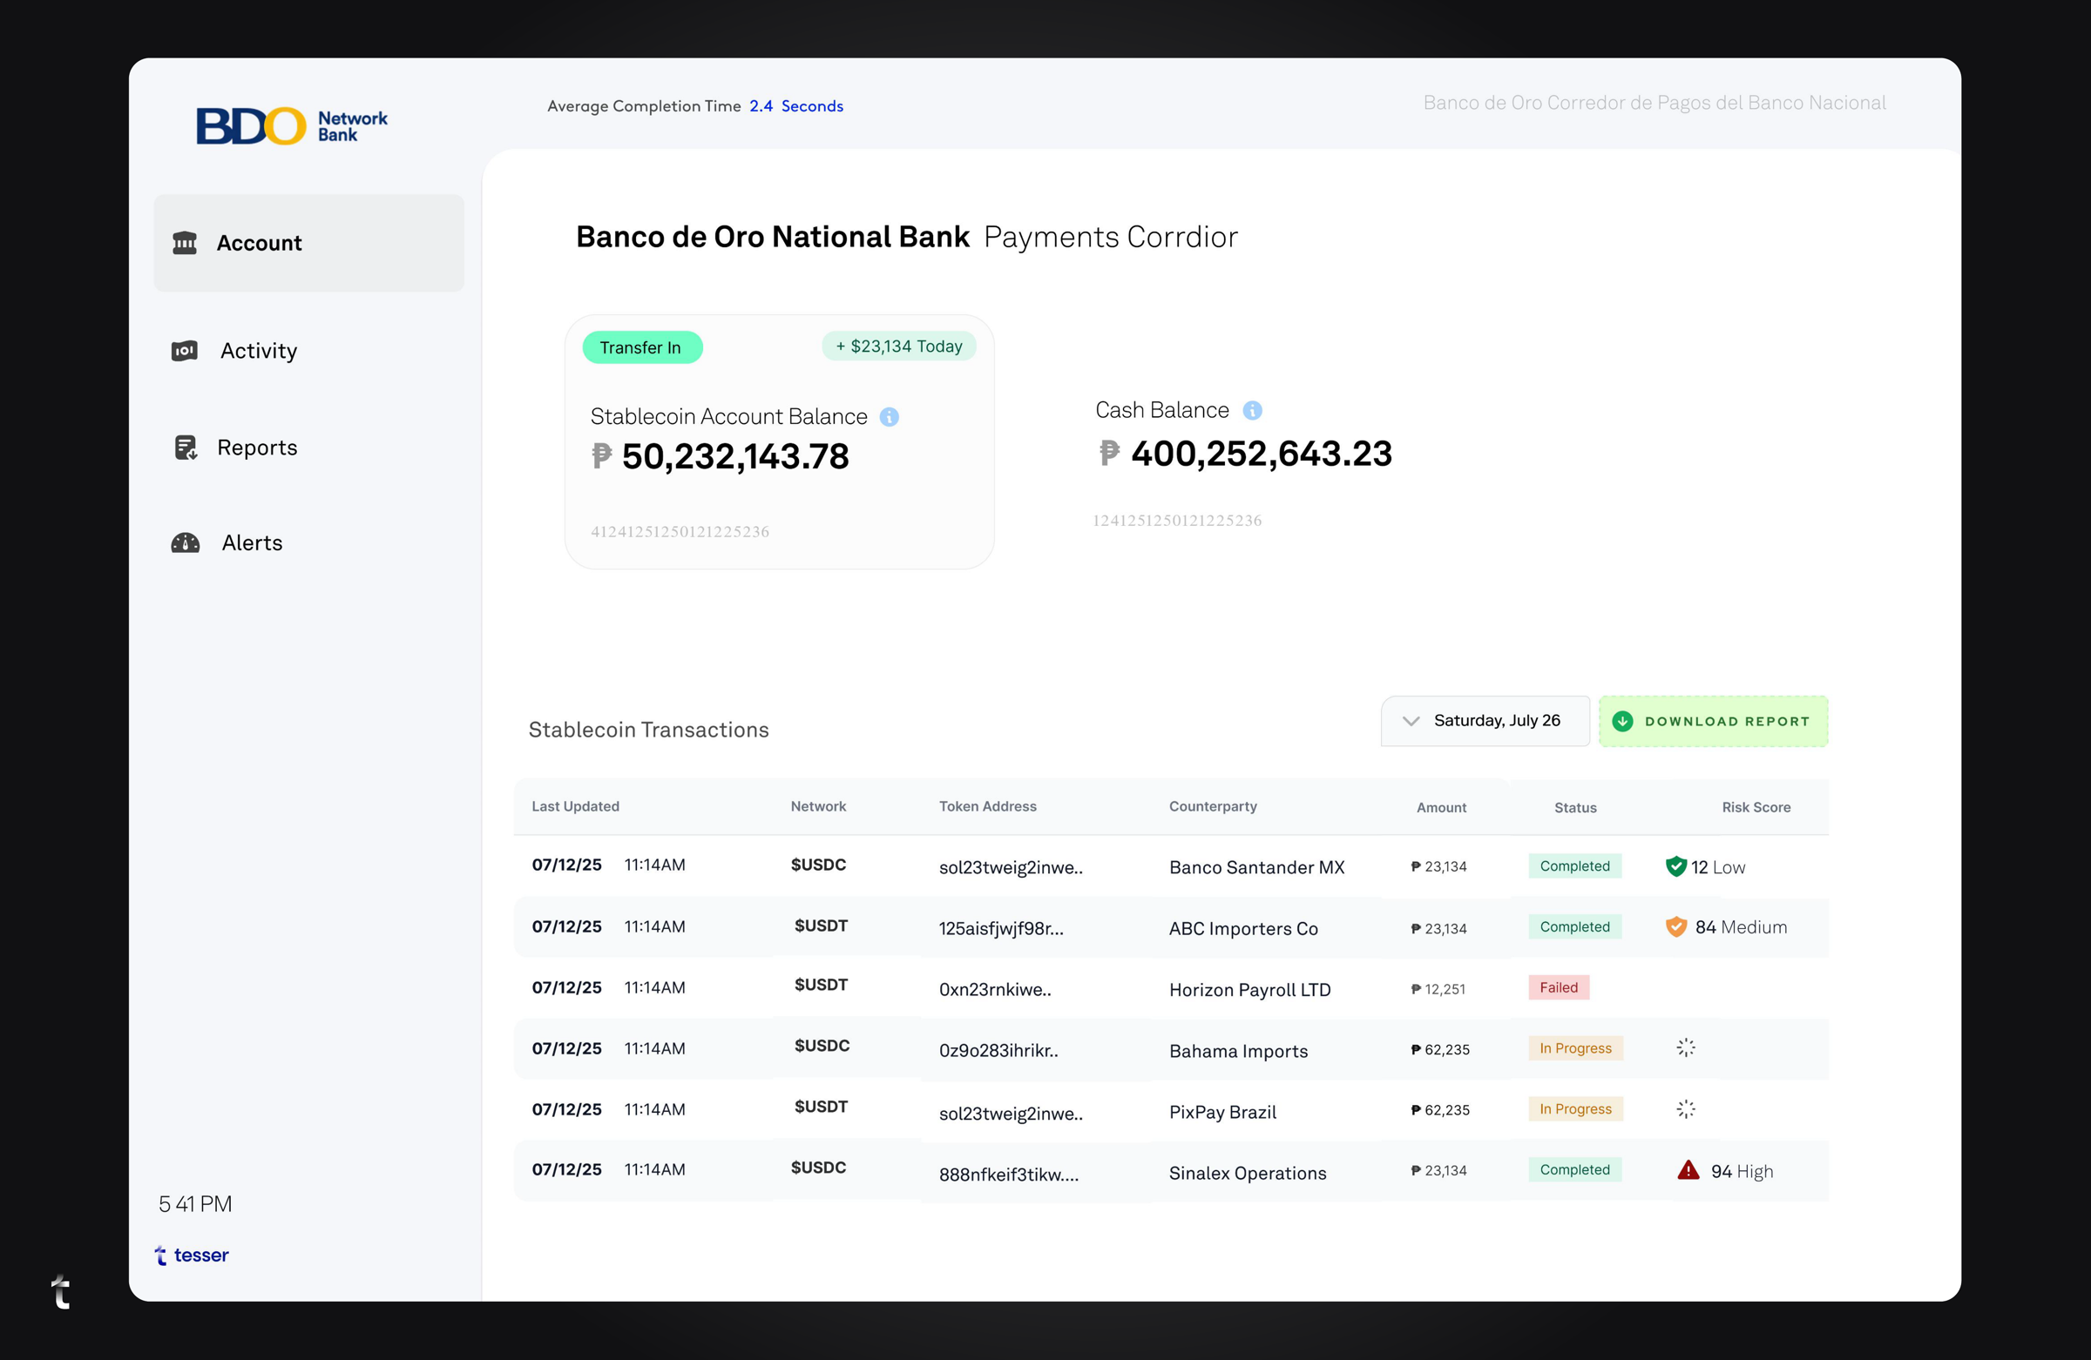This screenshot has width=2091, height=1360.
Task: Click the tesser logo in the sidebar
Action: pos(192,1256)
